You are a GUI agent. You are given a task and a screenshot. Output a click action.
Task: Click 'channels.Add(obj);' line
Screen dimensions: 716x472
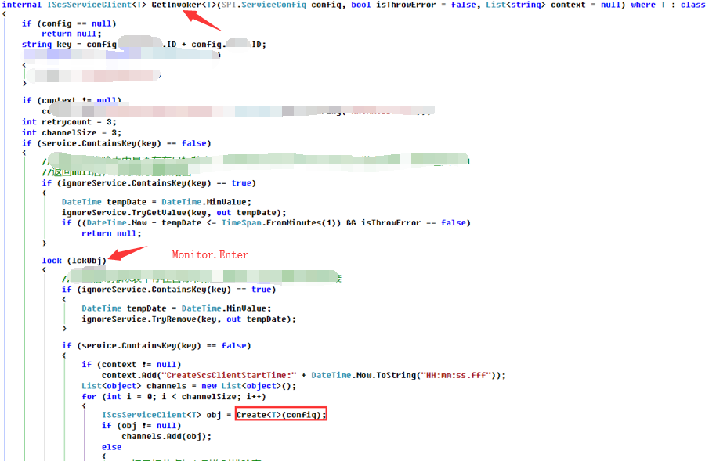(x=167, y=437)
